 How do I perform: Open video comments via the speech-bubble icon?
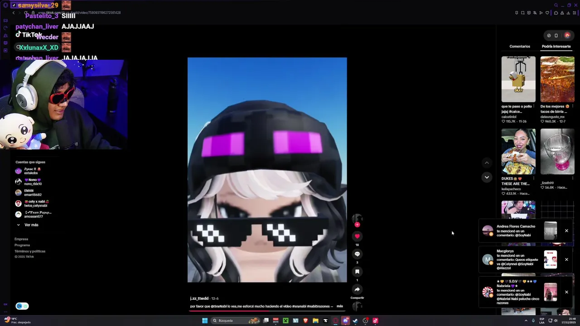click(357, 254)
